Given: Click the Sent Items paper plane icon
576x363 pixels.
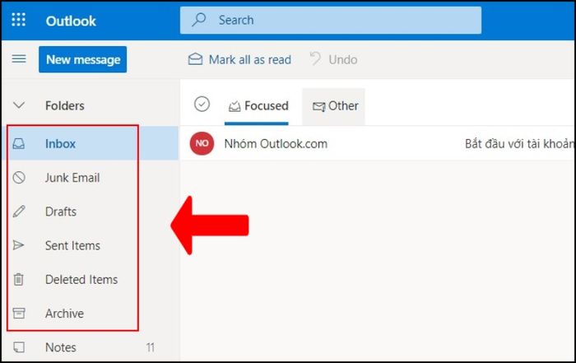Looking at the screenshot, I should pyautogui.click(x=18, y=245).
